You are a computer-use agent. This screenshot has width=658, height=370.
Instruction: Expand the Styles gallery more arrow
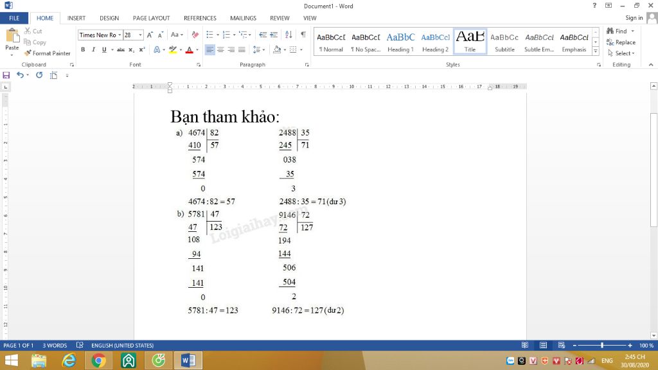pos(596,51)
